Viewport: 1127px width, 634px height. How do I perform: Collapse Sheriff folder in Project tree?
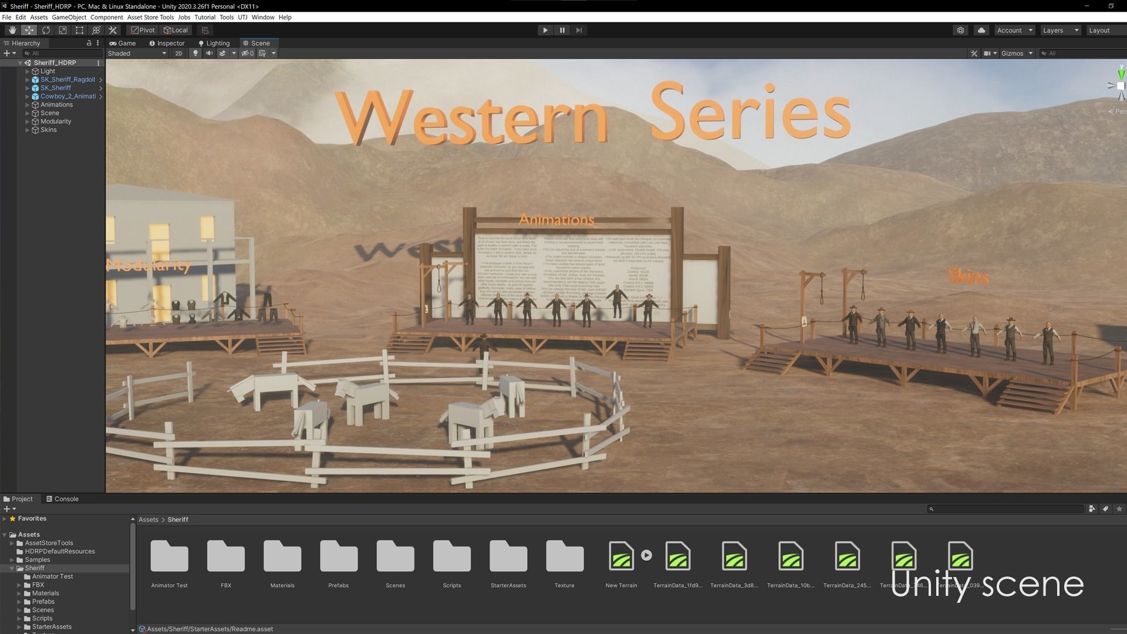[x=12, y=568]
